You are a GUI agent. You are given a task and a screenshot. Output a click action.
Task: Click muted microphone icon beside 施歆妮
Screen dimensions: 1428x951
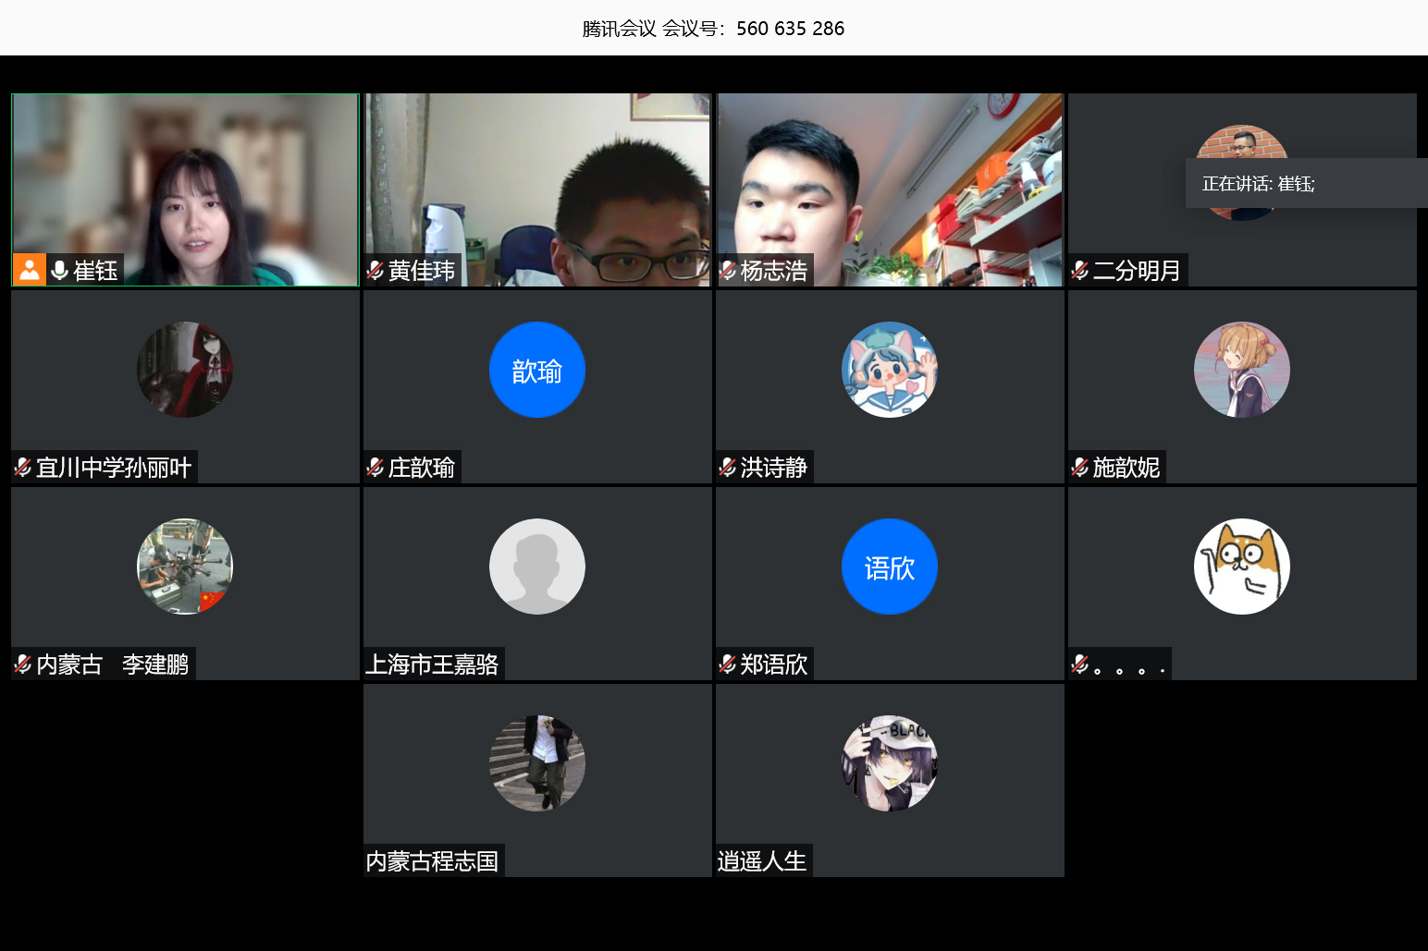coord(1079,468)
